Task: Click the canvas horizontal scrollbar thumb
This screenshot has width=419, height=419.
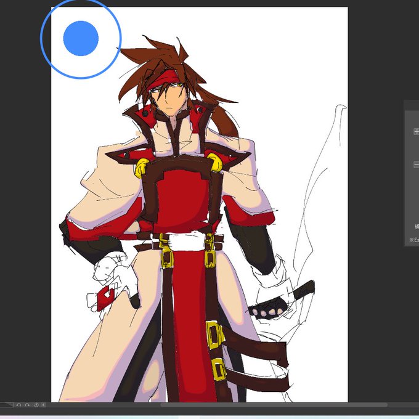Action: (x=274, y=405)
